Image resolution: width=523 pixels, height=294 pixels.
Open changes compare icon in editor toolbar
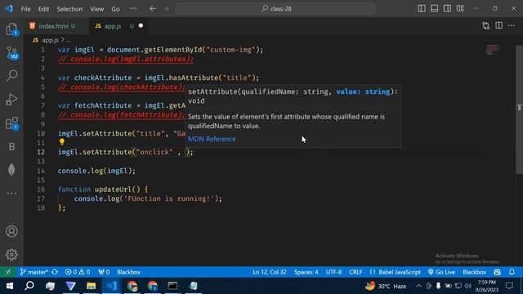coord(485,26)
